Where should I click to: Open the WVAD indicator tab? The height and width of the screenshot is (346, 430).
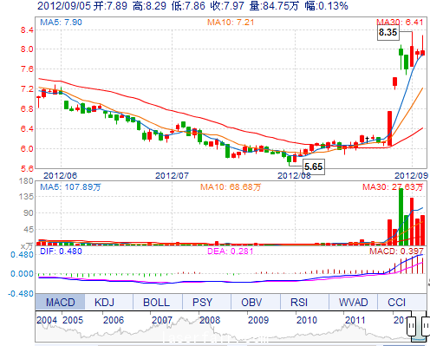(353, 302)
